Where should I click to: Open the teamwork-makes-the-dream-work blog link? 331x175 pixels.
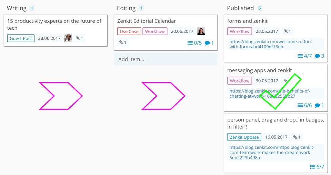(272, 152)
